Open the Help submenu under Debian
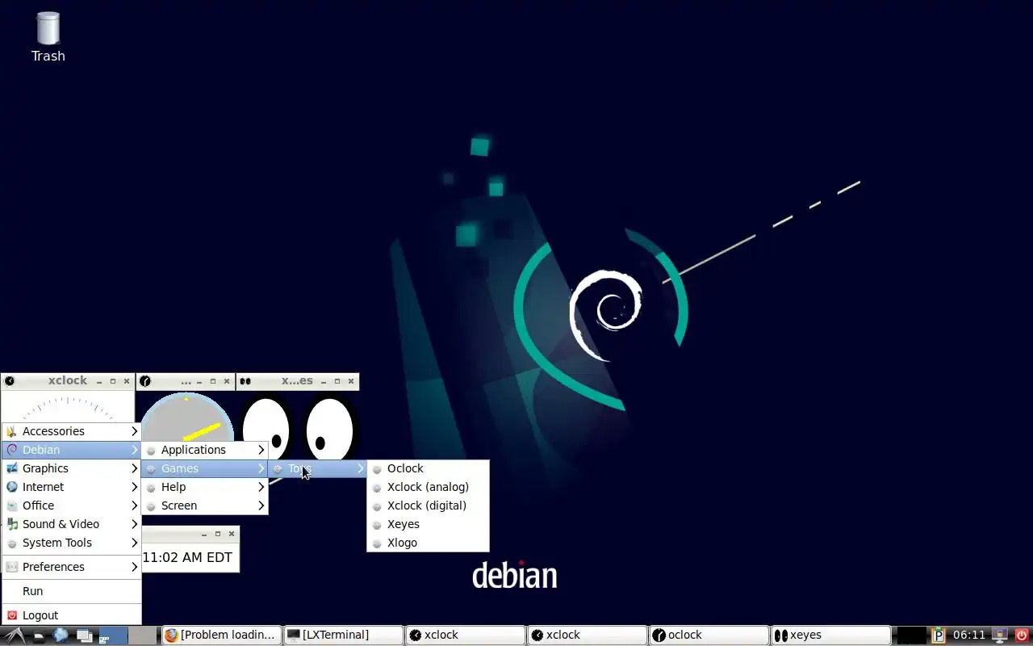 point(205,487)
